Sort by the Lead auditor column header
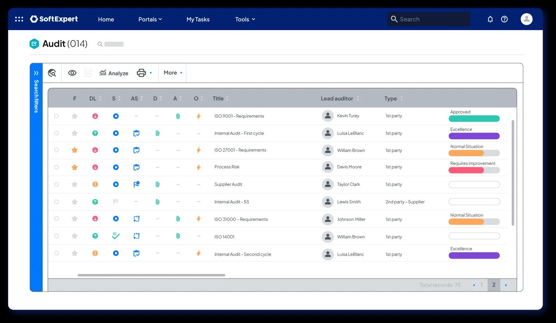The width and height of the screenshot is (556, 323). click(x=340, y=99)
